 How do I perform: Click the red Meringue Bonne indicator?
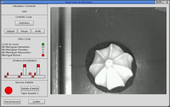point(43,55)
